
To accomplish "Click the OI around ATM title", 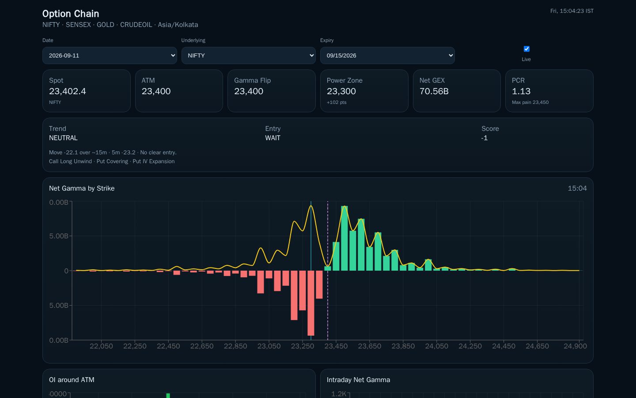I will pyautogui.click(x=72, y=380).
